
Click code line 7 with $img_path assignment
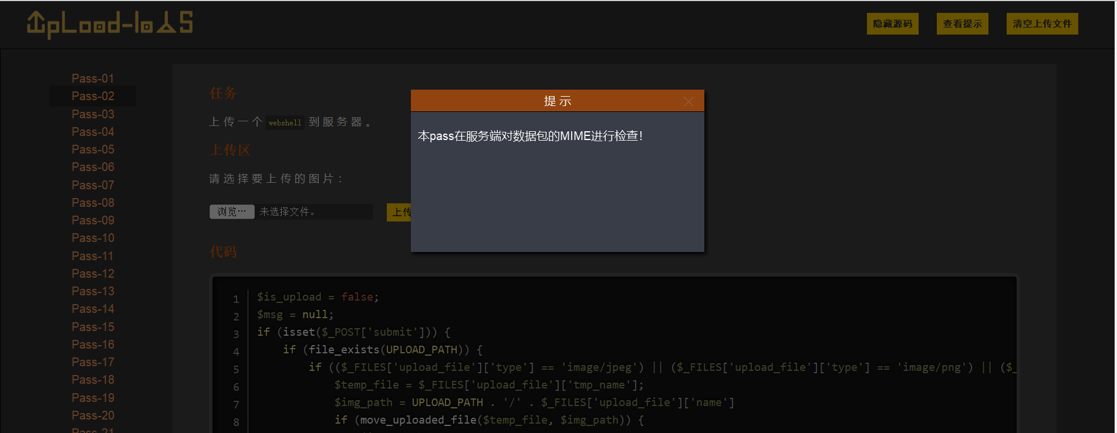tap(534, 403)
